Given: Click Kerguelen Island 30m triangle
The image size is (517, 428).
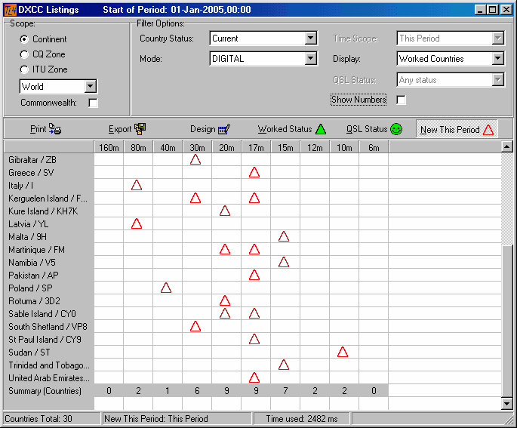Looking at the screenshot, I should tap(195, 198).
